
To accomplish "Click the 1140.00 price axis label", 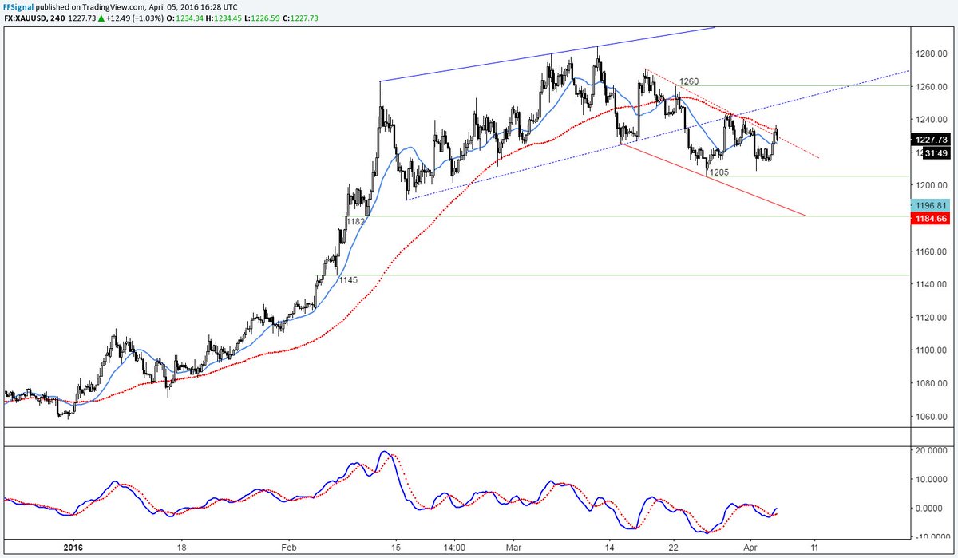I will tap(932, 284).
